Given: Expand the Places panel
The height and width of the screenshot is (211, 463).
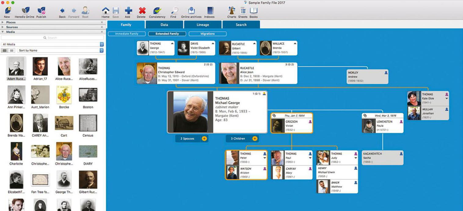Looking at the screenshot, I should (x=3, y=22).
